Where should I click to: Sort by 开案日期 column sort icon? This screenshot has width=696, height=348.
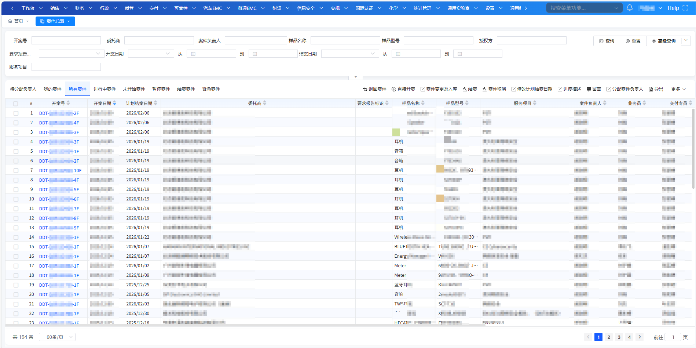pos(114,104)
